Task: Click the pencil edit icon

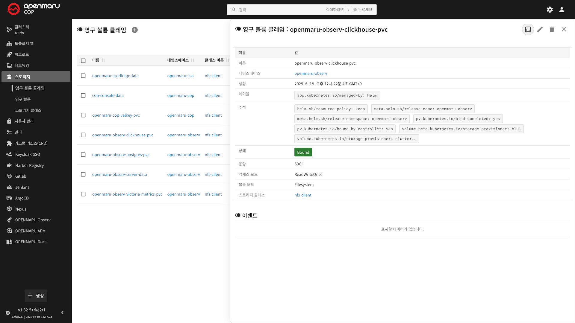Action: [540, 29]
